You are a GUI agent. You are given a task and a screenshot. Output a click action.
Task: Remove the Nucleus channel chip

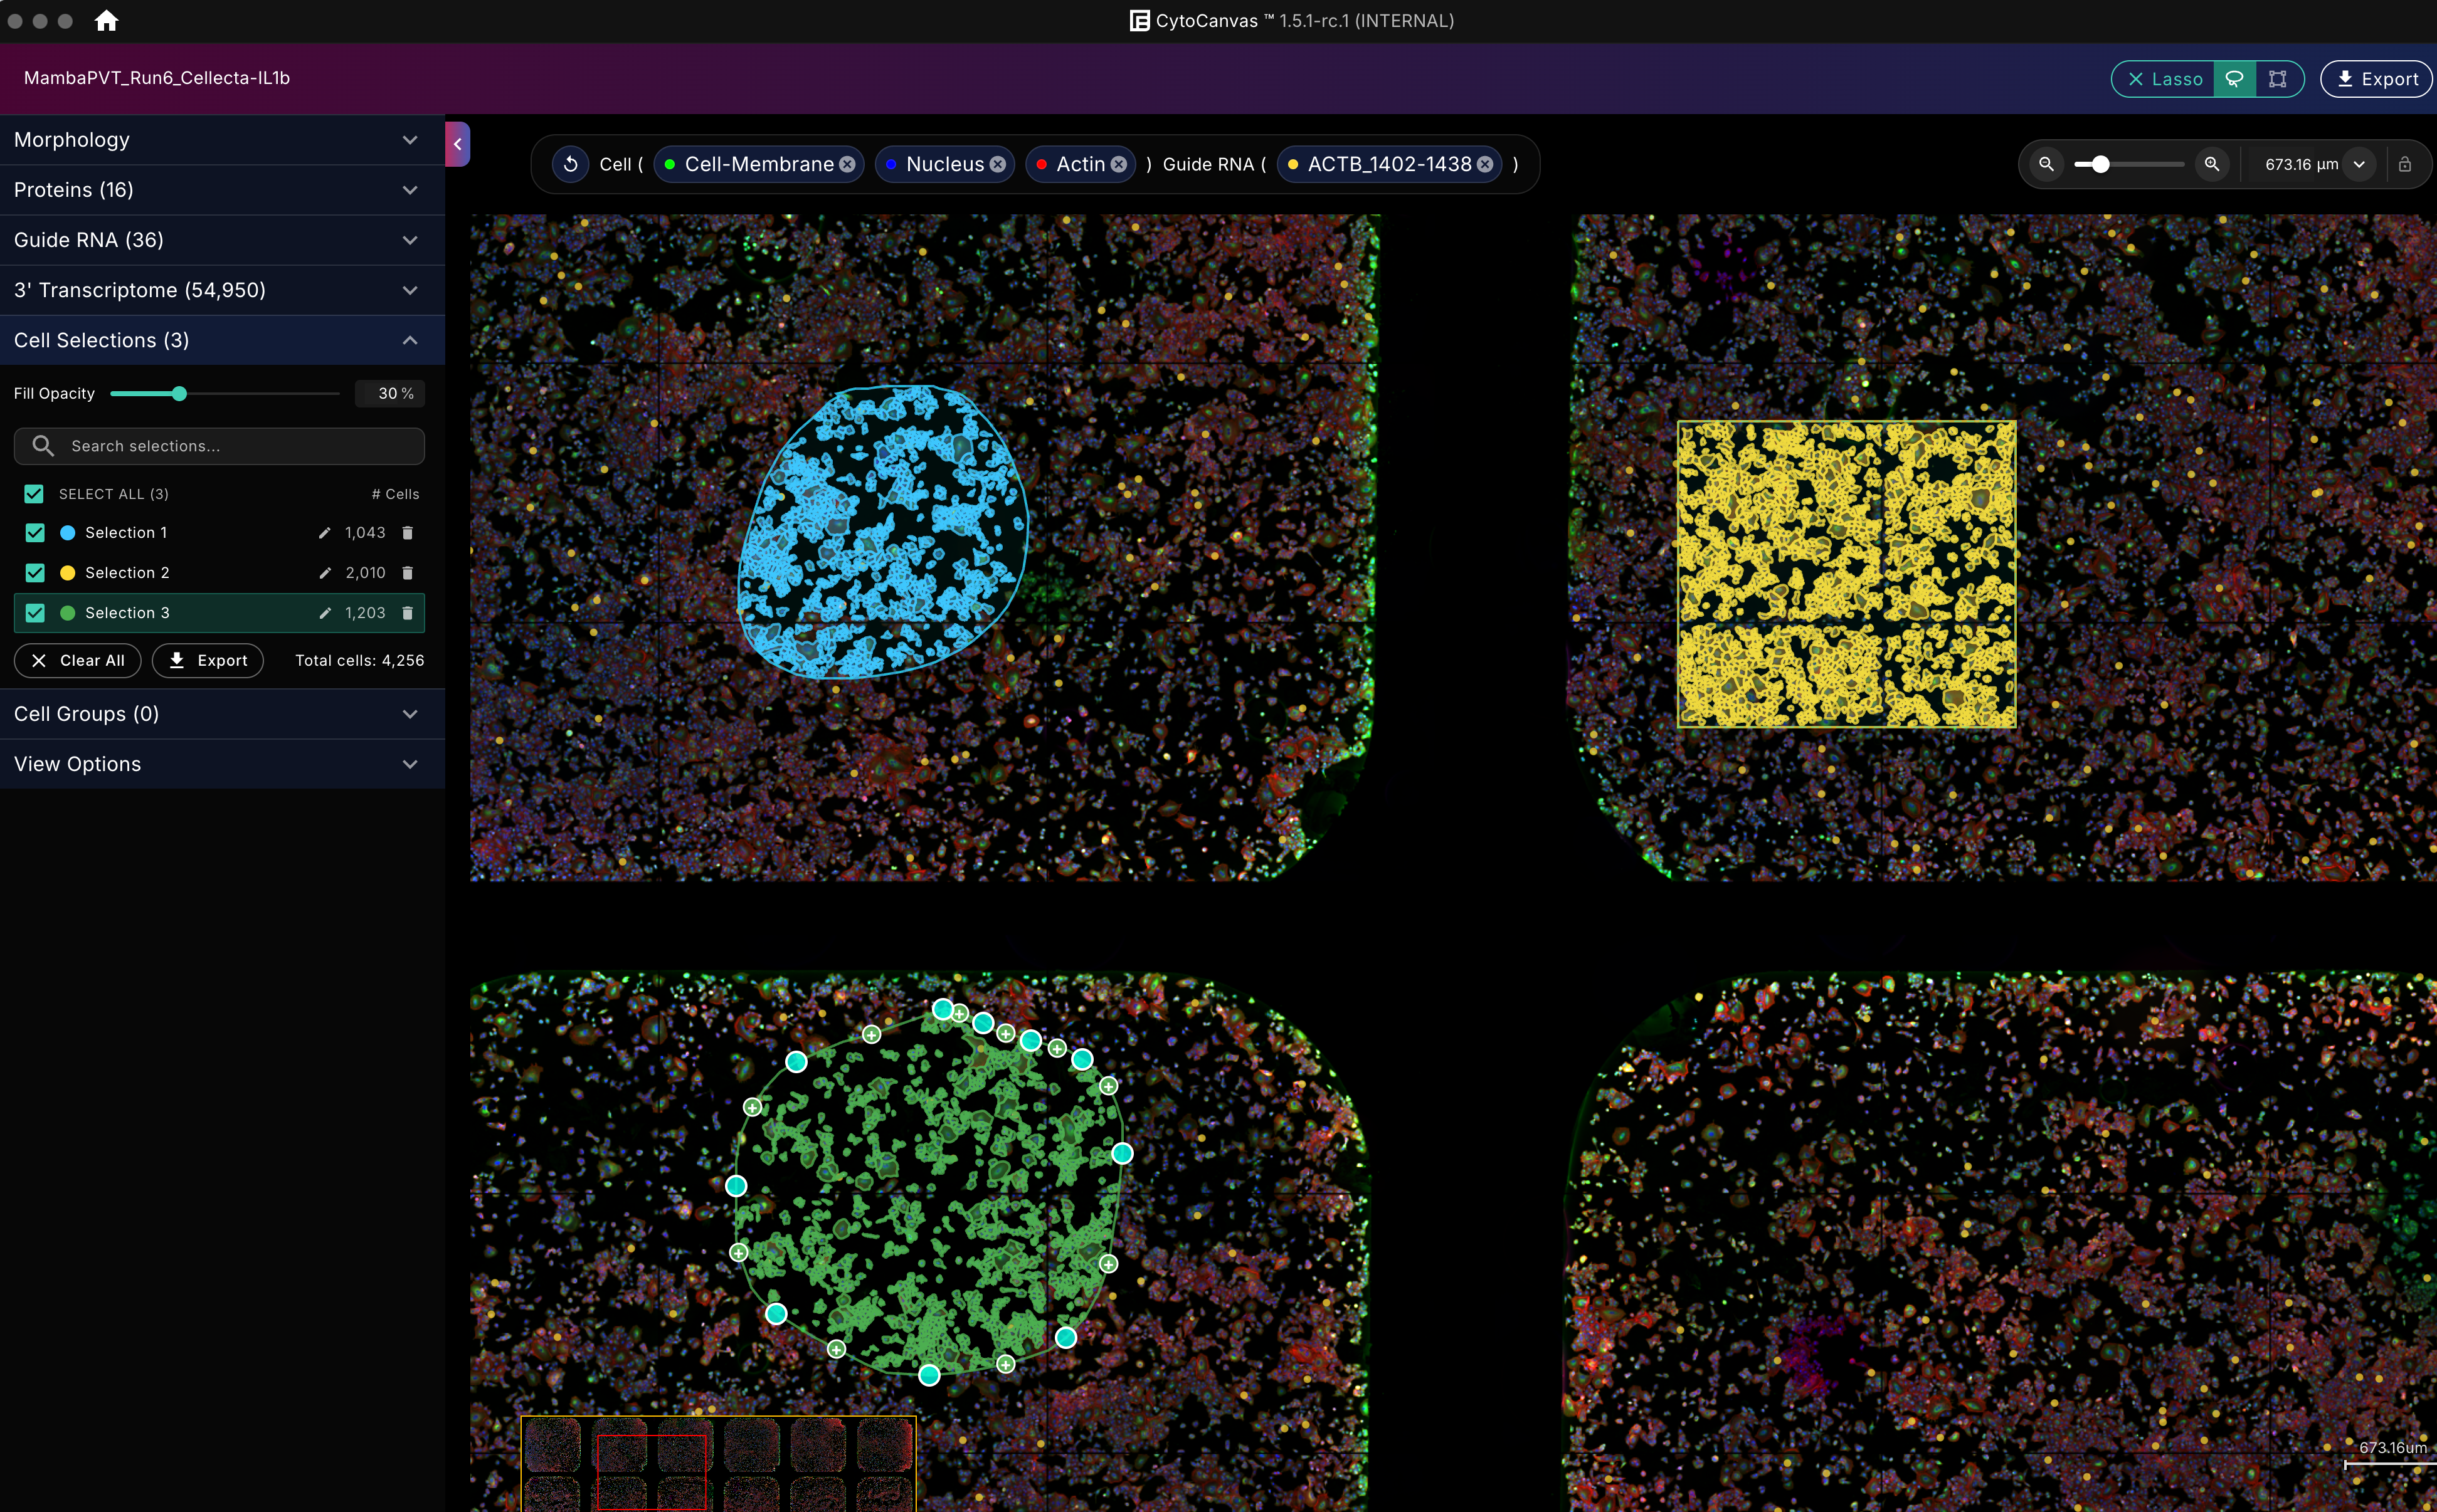point(997,164)
